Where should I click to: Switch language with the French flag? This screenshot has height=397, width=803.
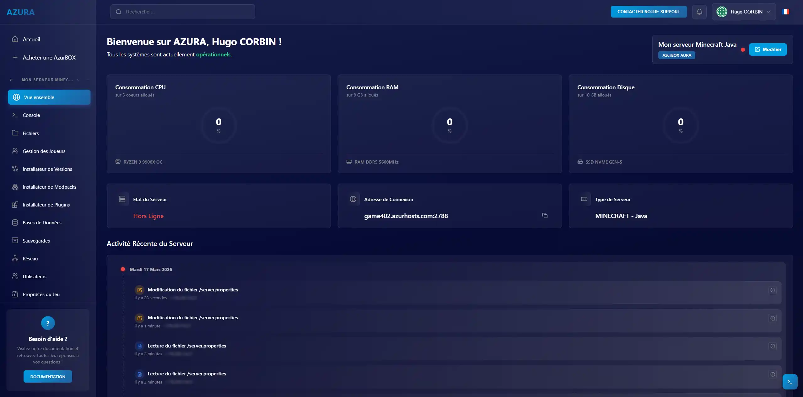(x=785, y=12)
